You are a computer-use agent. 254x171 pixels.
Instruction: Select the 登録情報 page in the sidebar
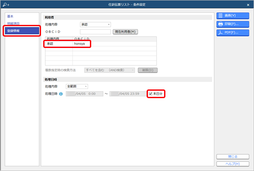click(x=22, y=31)
